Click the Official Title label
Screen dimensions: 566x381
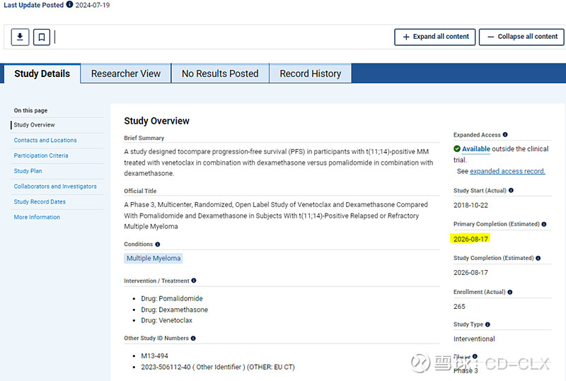click(140, 191)
